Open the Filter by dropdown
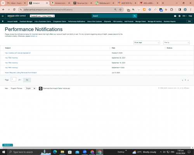The image size is (194, 155). coord(177,43)
